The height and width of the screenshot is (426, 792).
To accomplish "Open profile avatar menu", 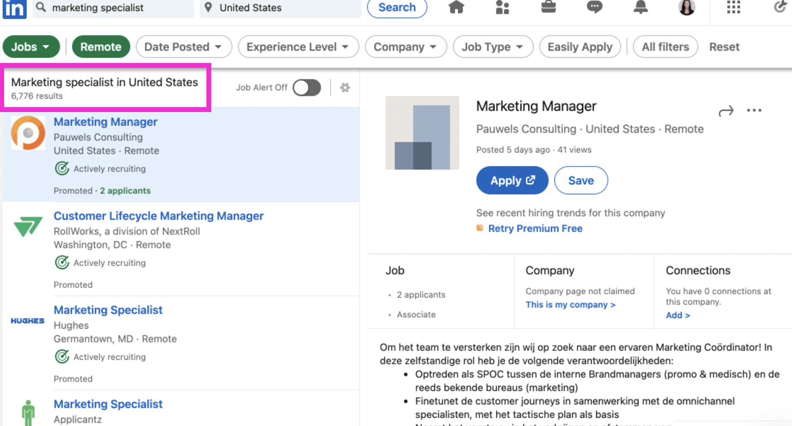I will [687, 7].
